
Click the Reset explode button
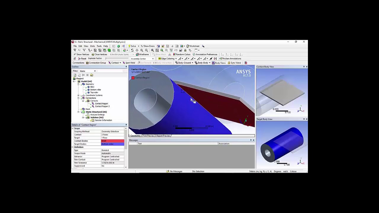(82, 59)
